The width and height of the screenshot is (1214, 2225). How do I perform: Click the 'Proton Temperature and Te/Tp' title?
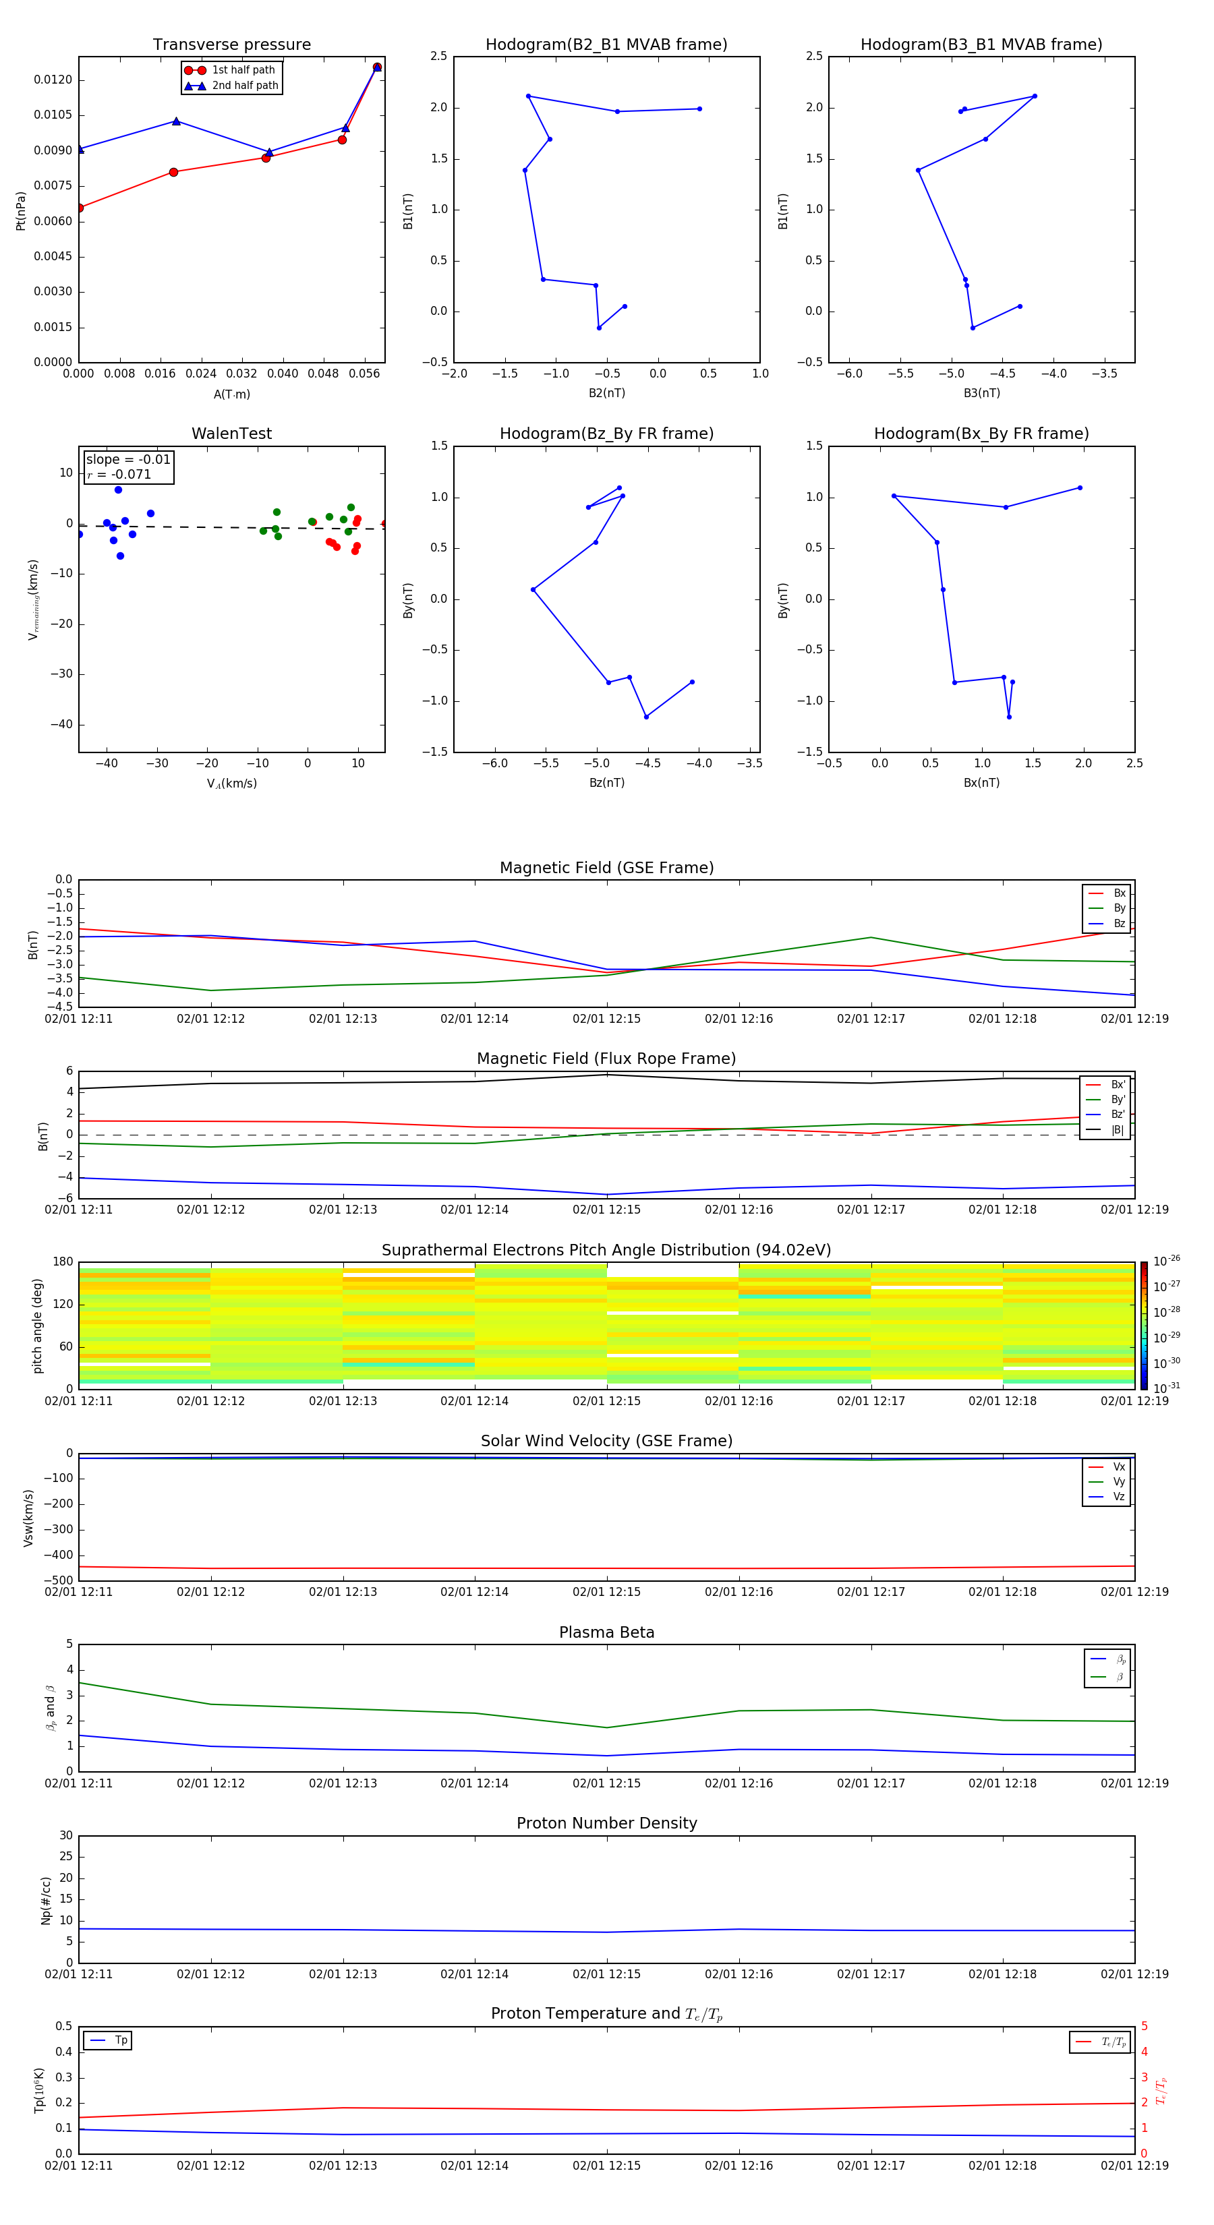click(606, 2014)
